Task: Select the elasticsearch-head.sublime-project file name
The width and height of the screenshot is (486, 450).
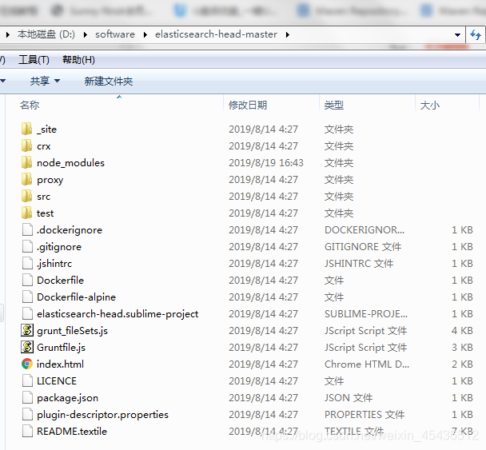Action: coord(118,314)
